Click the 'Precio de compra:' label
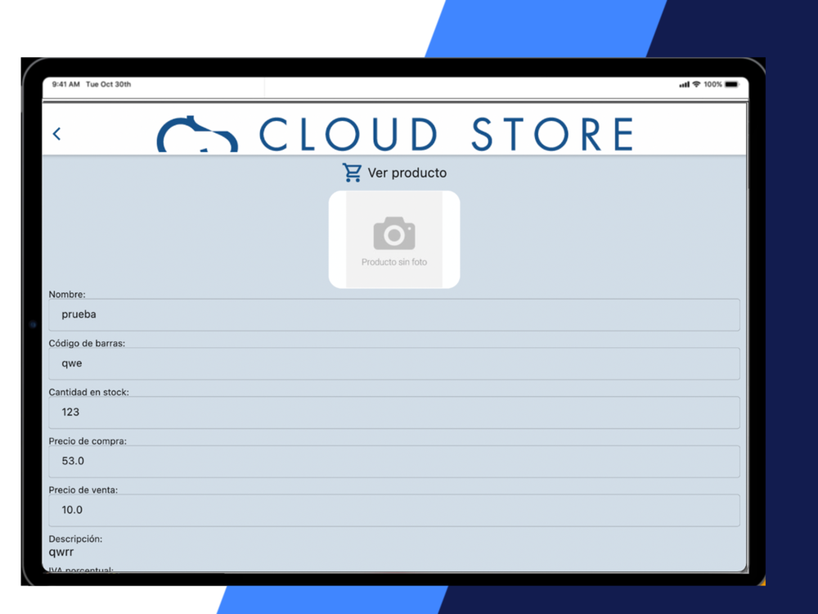This screenshot has height=614, width=818. tap(88, 441)
